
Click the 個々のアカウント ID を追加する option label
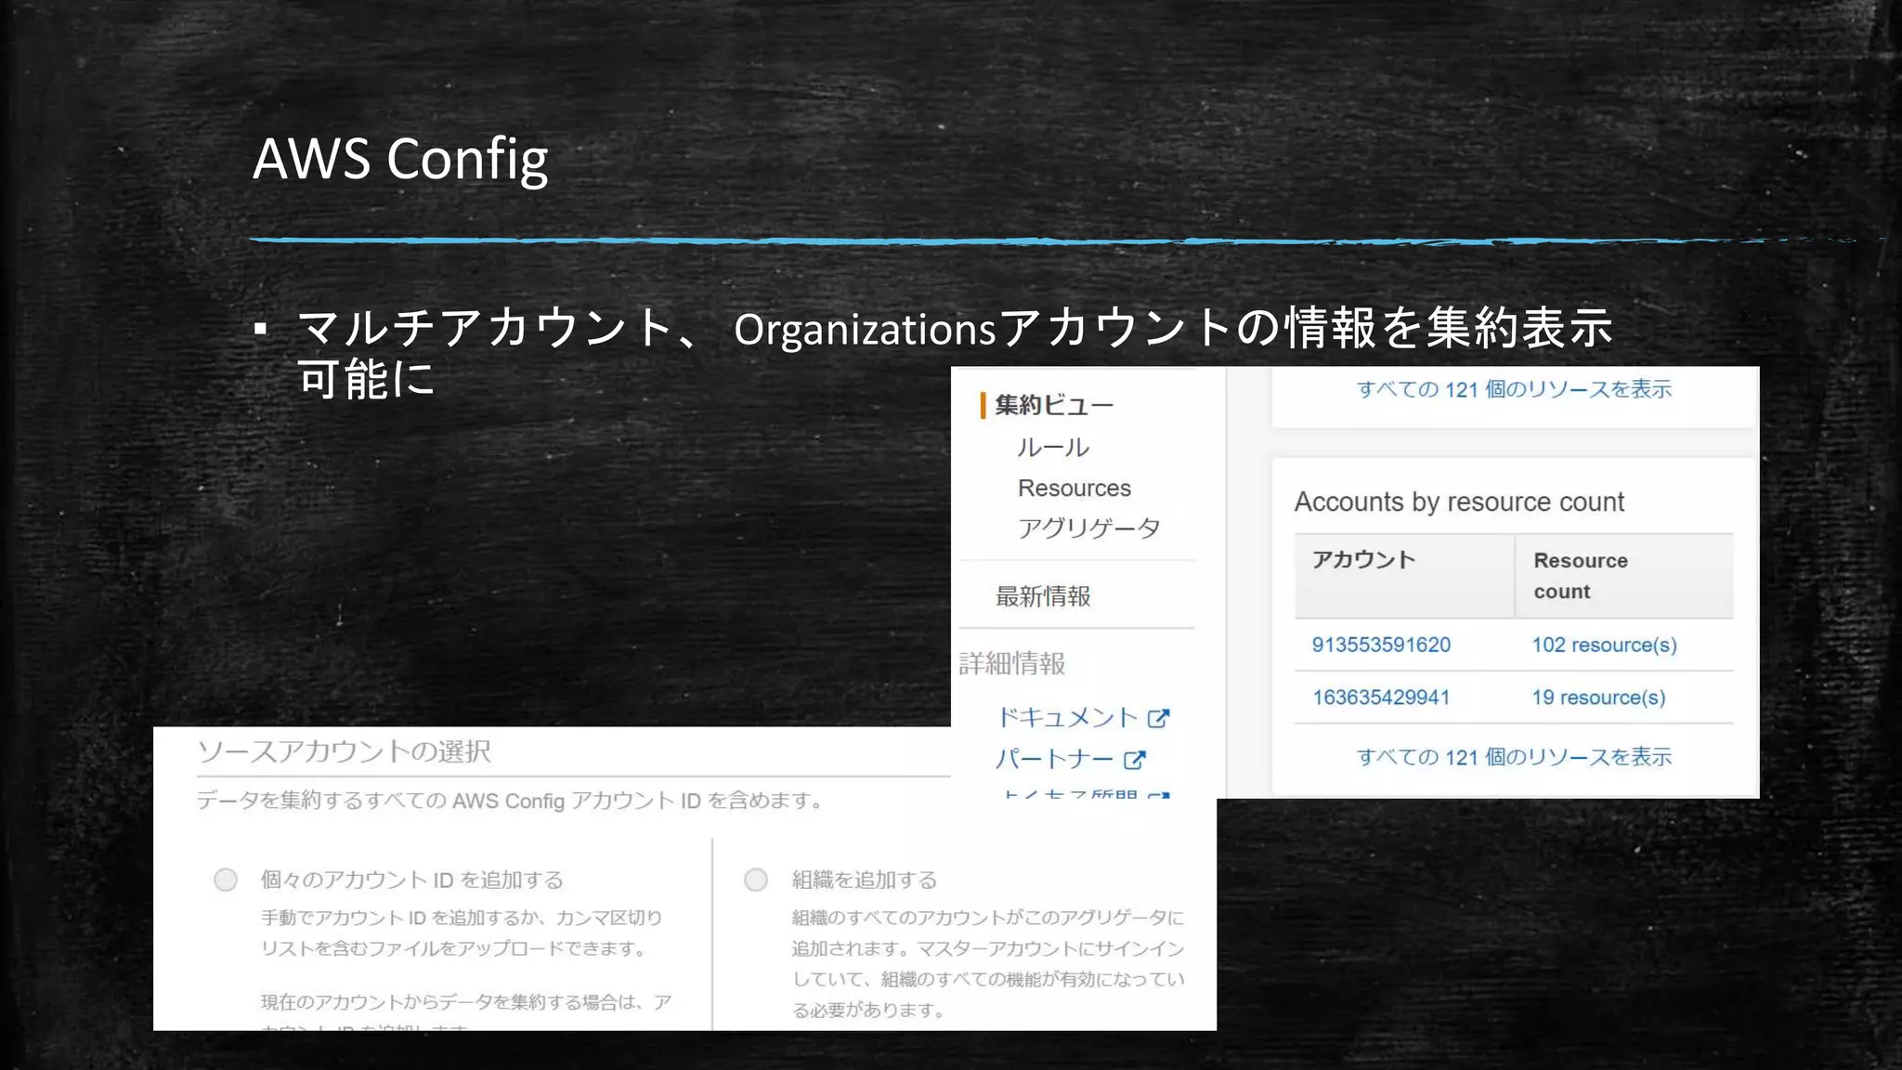click(x=411, y=880)
